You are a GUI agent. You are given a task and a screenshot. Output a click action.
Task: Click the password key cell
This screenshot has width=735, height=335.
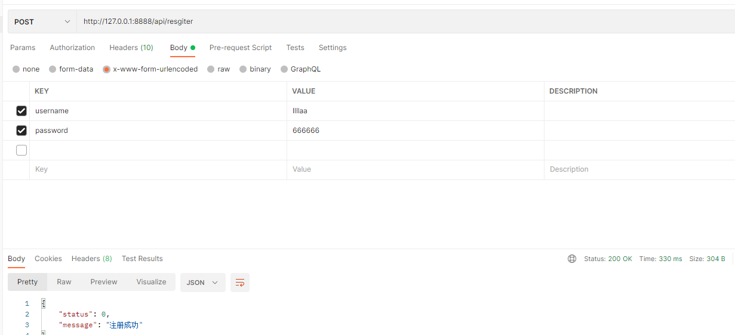click(x=158, y=131)
